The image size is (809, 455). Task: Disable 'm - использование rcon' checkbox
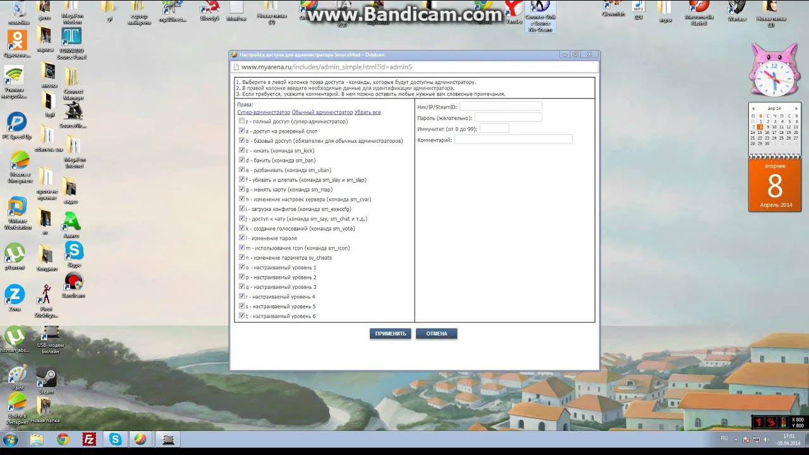(241, 248)
